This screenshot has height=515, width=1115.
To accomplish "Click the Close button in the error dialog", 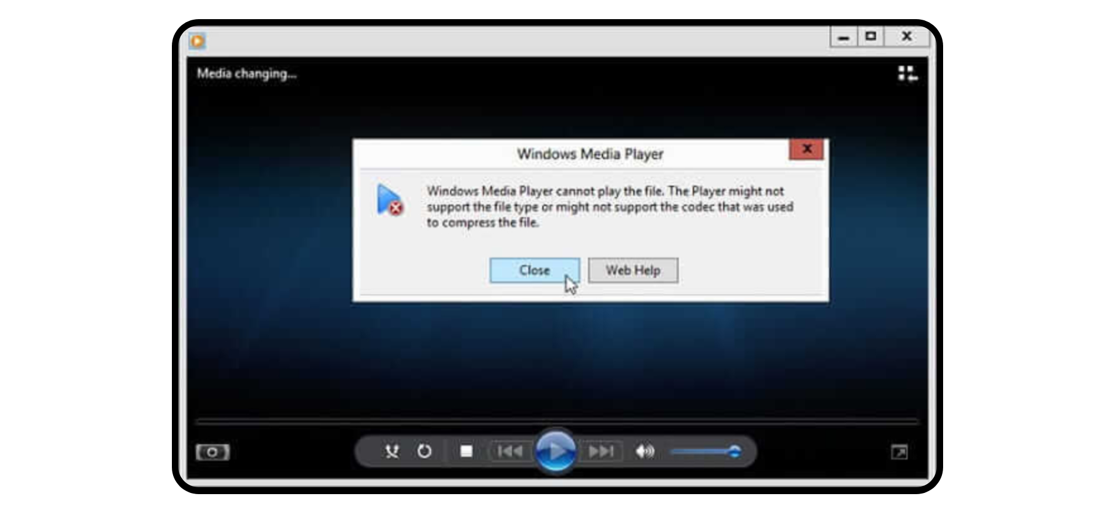I will 534,270.
